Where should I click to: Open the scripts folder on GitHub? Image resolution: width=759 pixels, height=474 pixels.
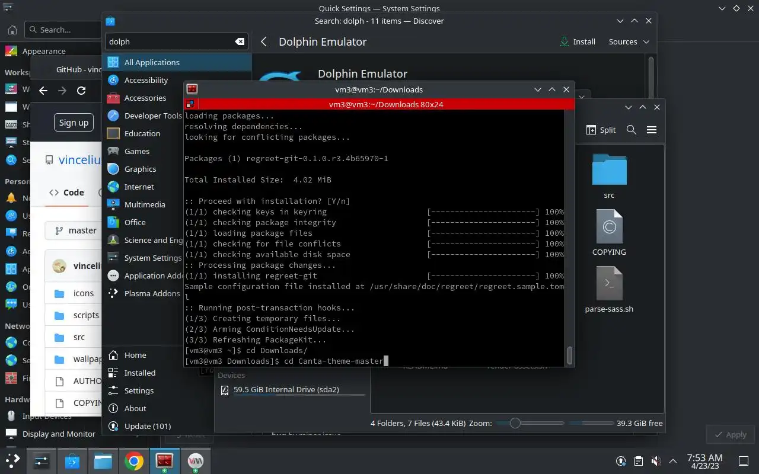click(86, 315)
